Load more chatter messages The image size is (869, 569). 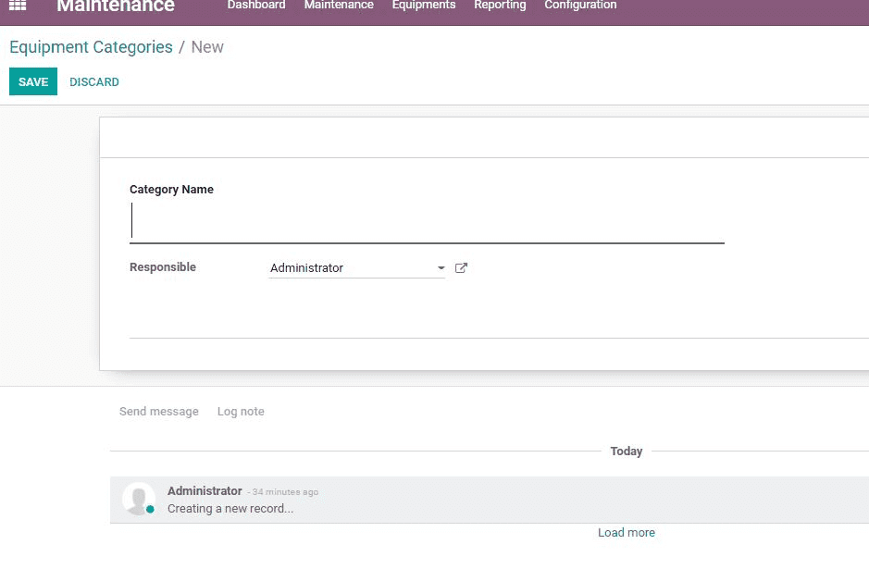627,532
